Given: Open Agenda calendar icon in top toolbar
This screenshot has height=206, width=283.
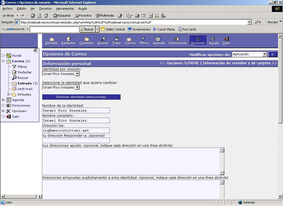Looking at the screenshot, I should click(x=158, y=41).
